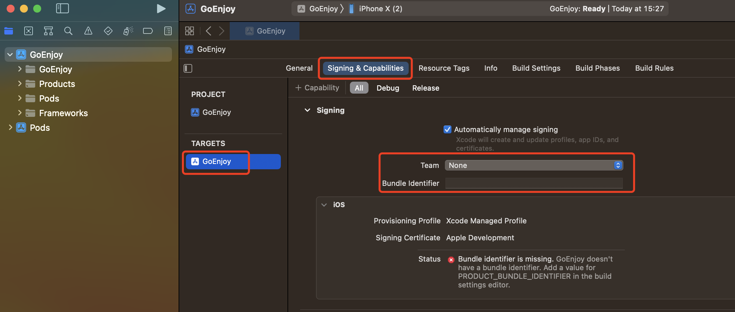The width and height of the screenshot is (735, 312).
Task: Show the issue navigator warning icon
Action: (x=88, y=31)
